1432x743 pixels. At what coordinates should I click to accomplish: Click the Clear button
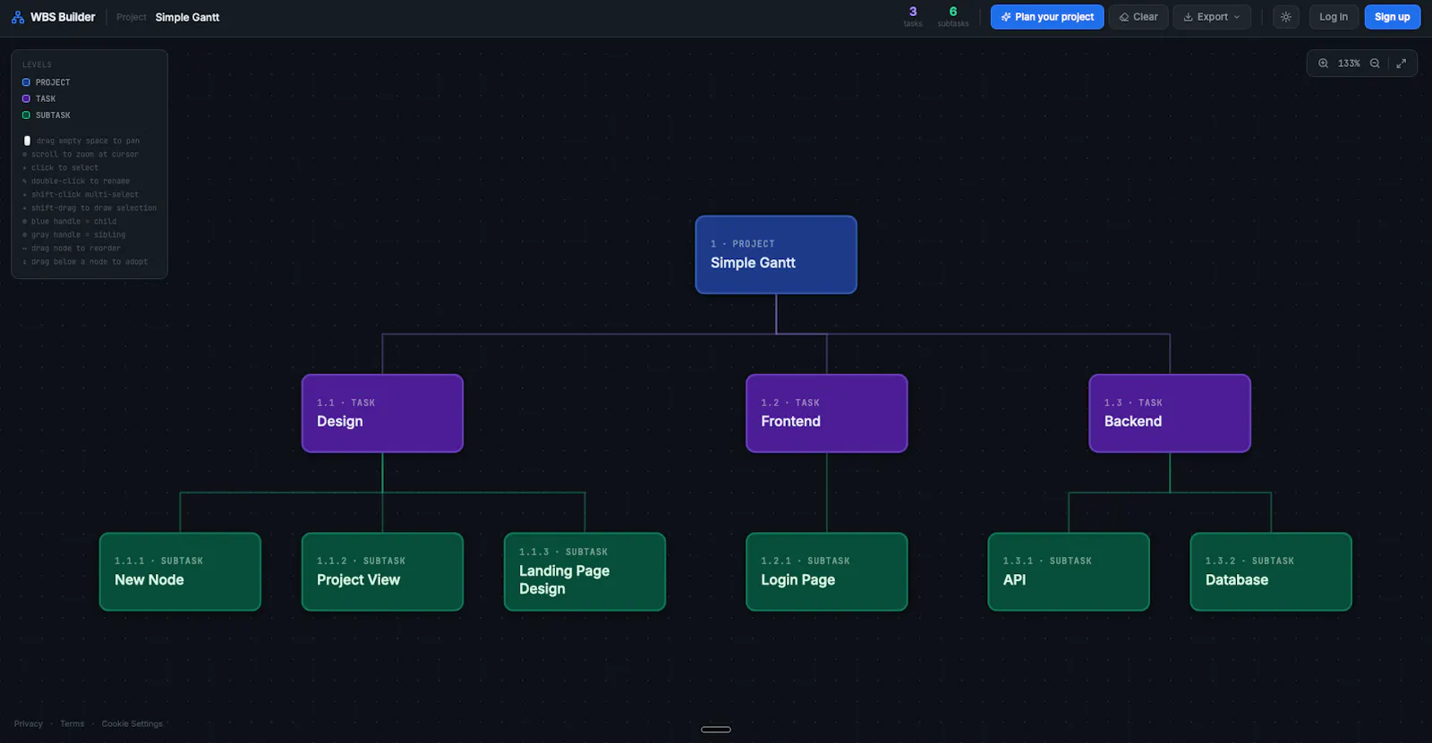point(1138,17)
